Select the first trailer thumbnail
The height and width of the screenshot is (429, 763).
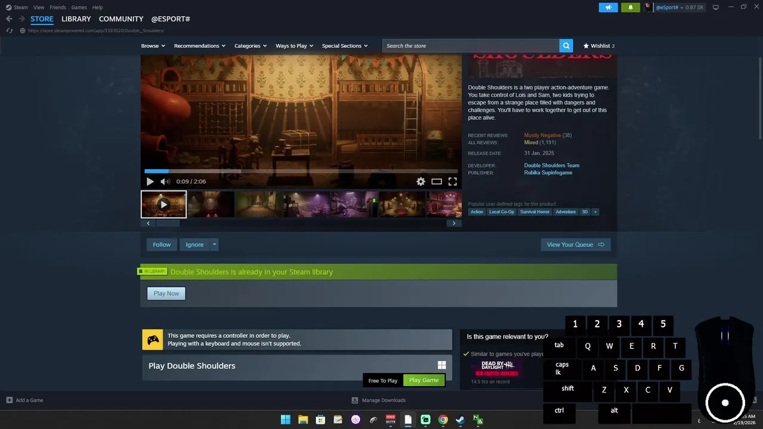(163, 204)
